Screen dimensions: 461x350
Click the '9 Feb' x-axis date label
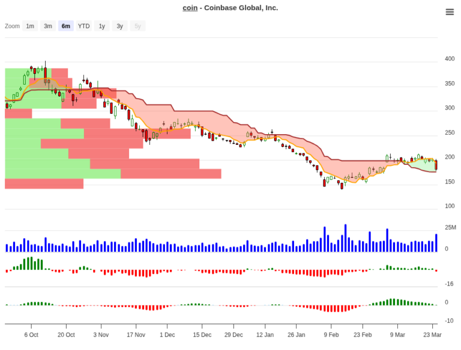click(x=331, y=335)
